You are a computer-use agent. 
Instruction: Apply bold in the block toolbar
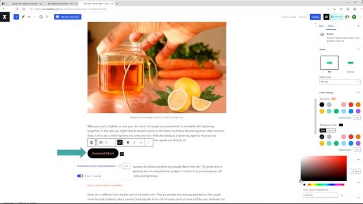tap(128, 142)
